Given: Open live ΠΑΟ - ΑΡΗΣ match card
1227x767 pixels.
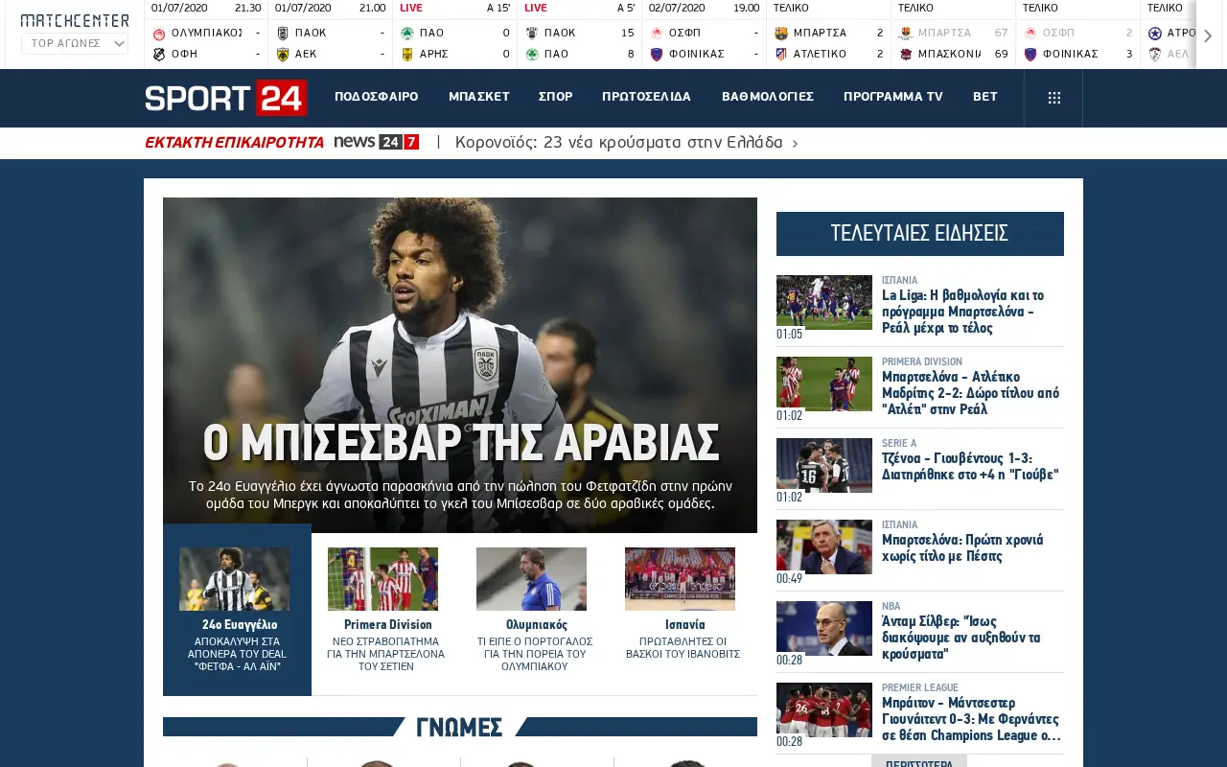Looking at the screenshot, I should point(455,35).
